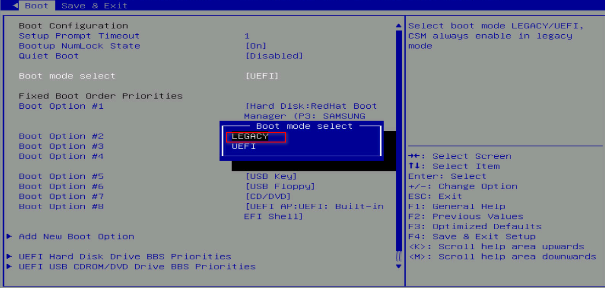Open the [UEFI] boot mode value
Image resolution: width=605 pixels, height=288 pixels.
pyautogui.click(x=262, y=76)
